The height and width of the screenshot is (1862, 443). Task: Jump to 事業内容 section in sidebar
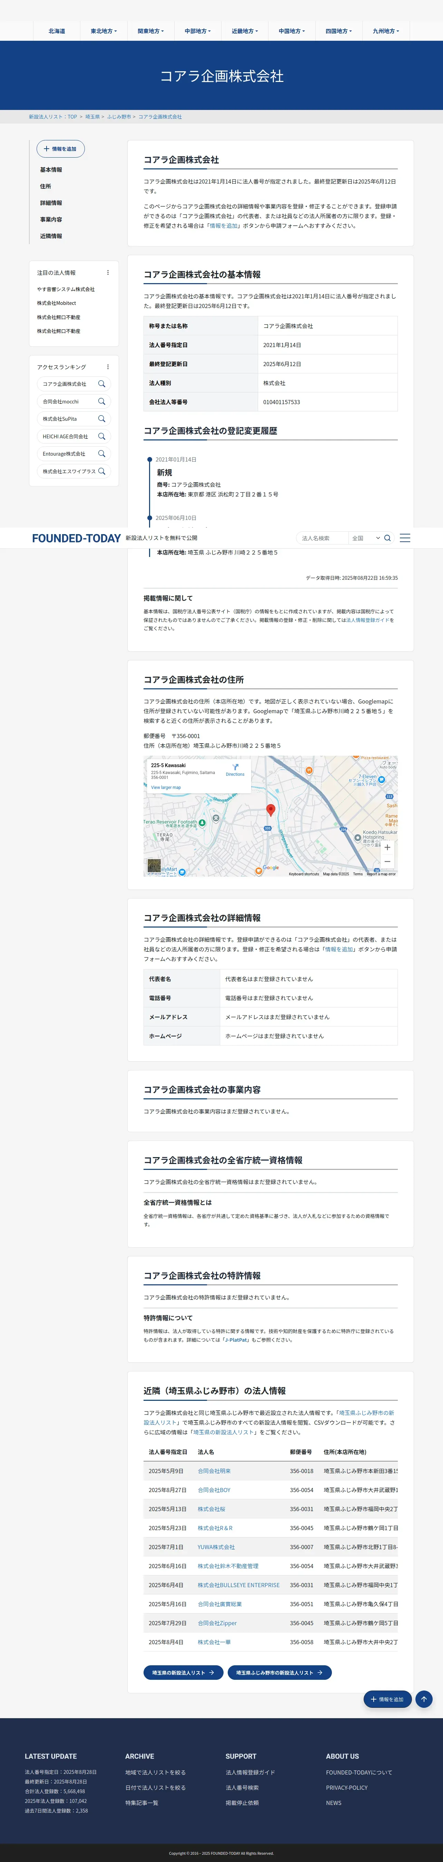point(51,220)
